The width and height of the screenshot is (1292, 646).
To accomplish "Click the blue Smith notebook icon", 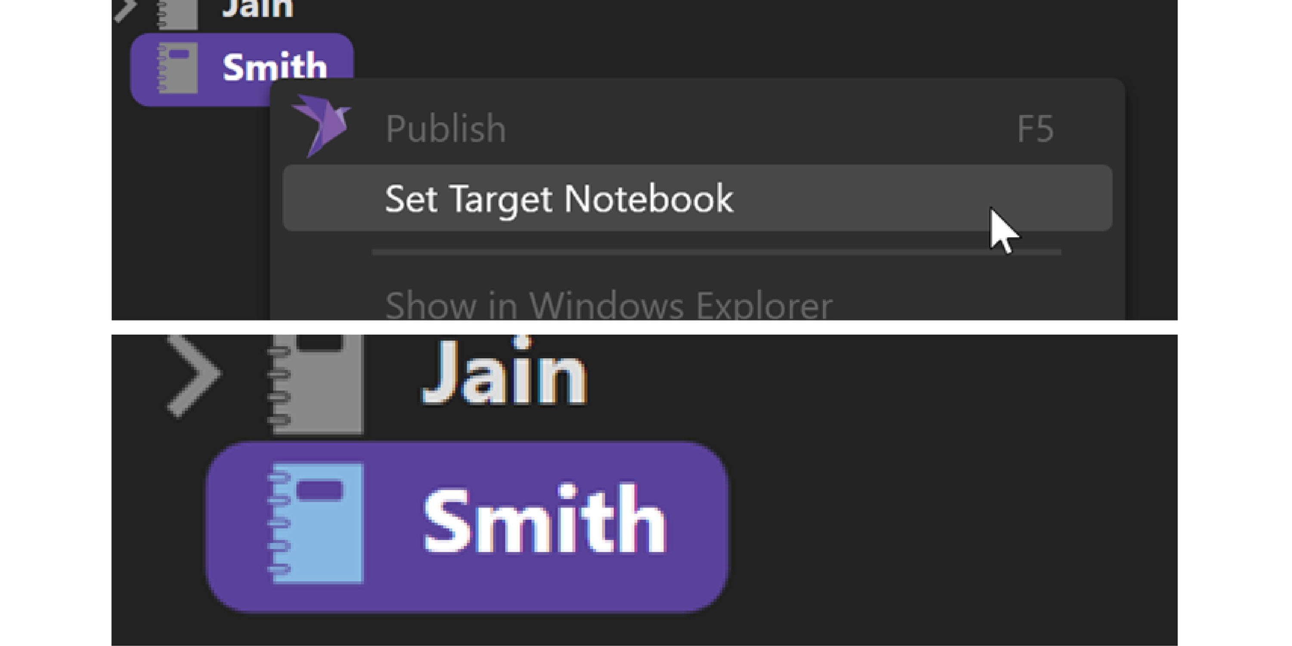I will (316, 523).
